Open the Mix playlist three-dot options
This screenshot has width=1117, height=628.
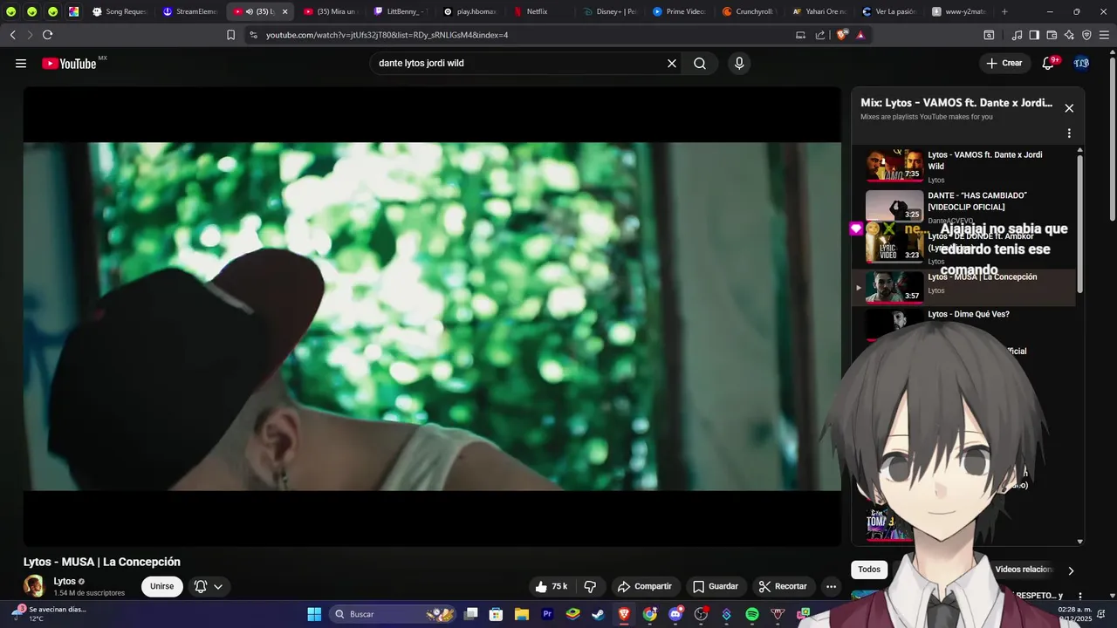coord(1069,133)
